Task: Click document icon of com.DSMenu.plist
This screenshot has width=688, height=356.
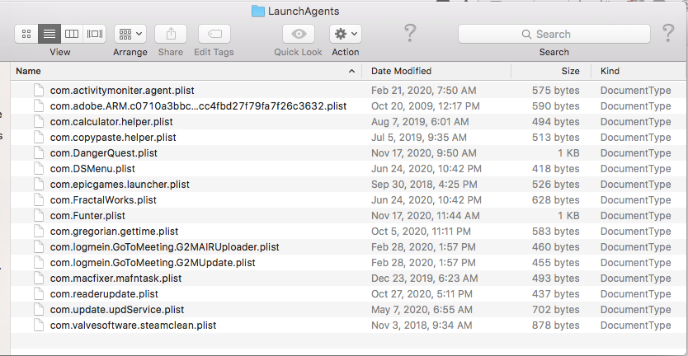Action: [39, 169]
